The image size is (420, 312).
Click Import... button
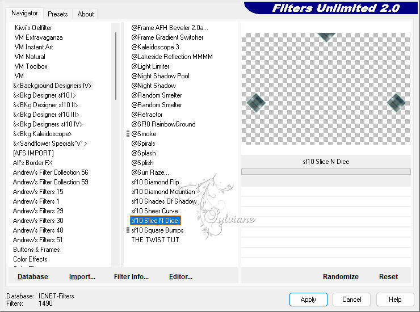click(x=82, y=277)
